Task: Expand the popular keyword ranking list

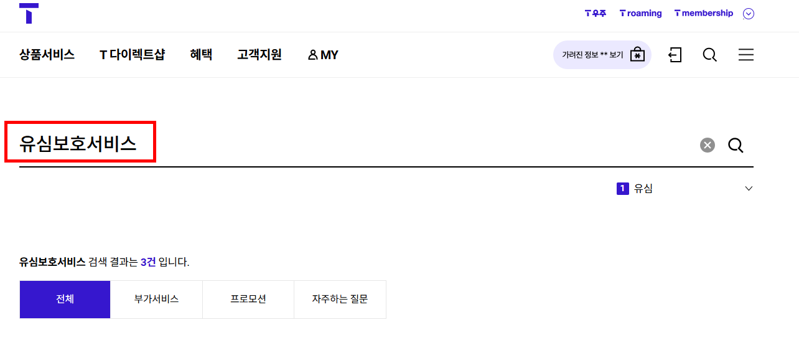Action: [x=749, y=189]
